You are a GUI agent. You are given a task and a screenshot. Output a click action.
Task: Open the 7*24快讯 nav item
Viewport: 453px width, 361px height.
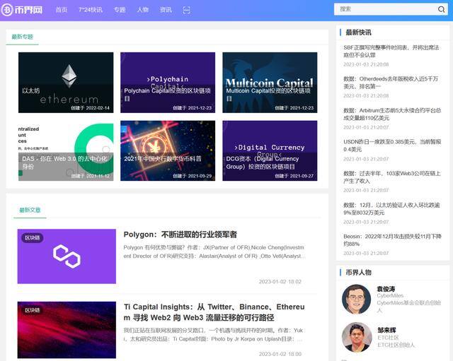point(91,10)
